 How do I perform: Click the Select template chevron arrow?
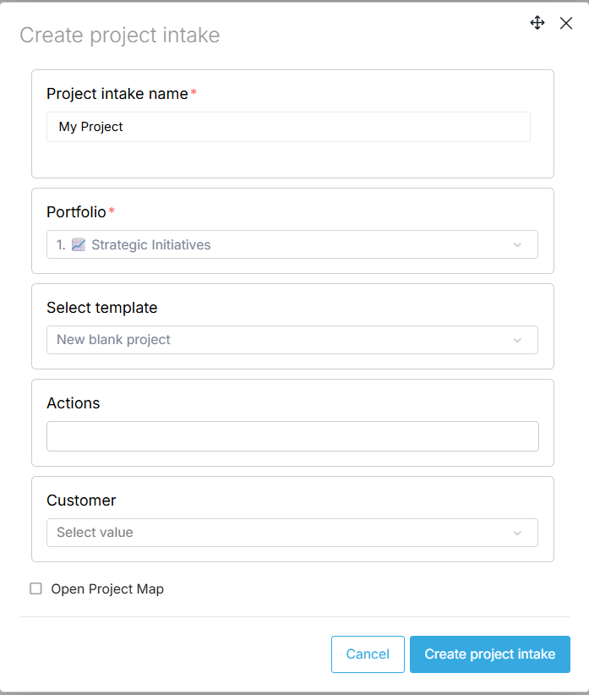pos(517,340)
